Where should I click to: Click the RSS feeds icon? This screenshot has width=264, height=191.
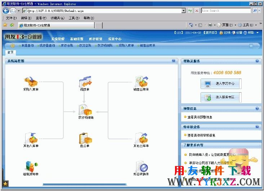200,25
